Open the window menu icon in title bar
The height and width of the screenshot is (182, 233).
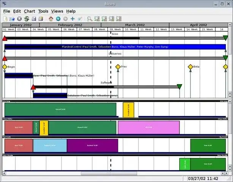(x=5, y=3)
